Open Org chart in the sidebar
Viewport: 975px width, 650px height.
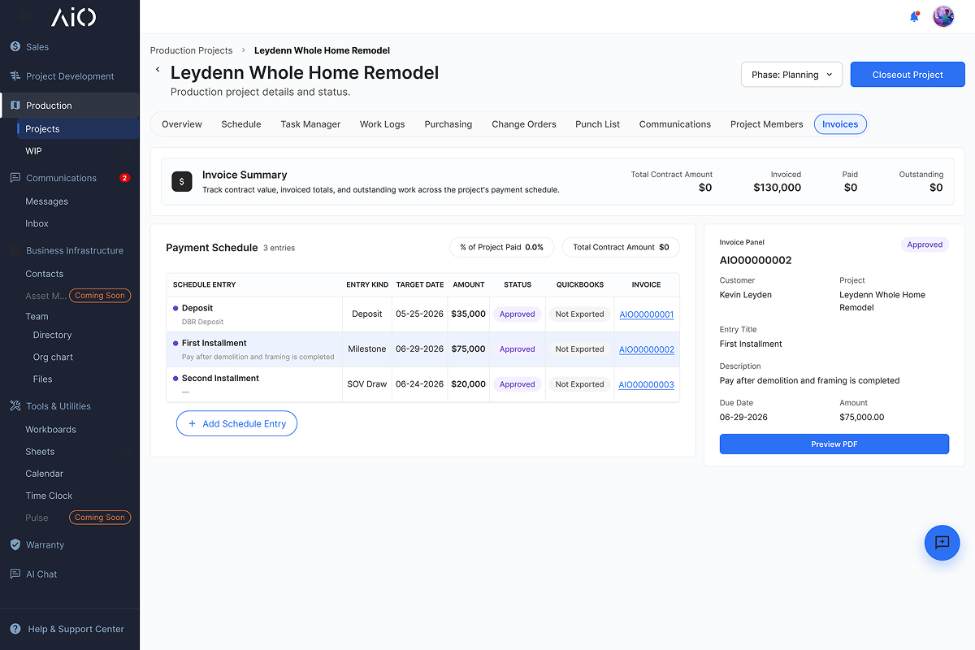(x=53, y=357)
